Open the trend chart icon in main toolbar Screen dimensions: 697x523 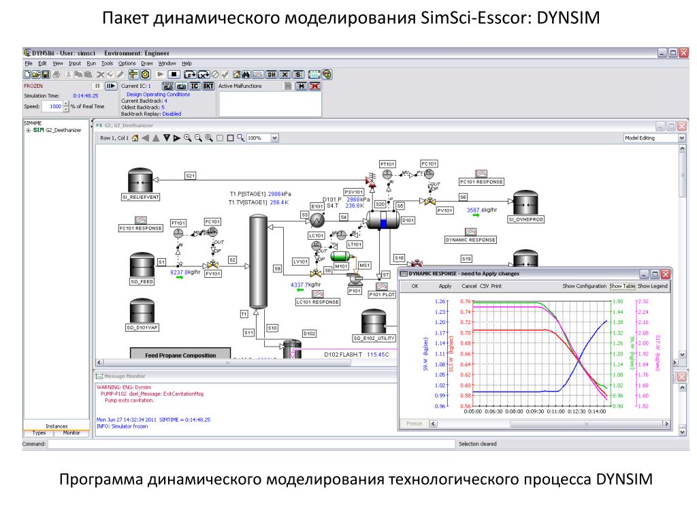coord(258,75)
